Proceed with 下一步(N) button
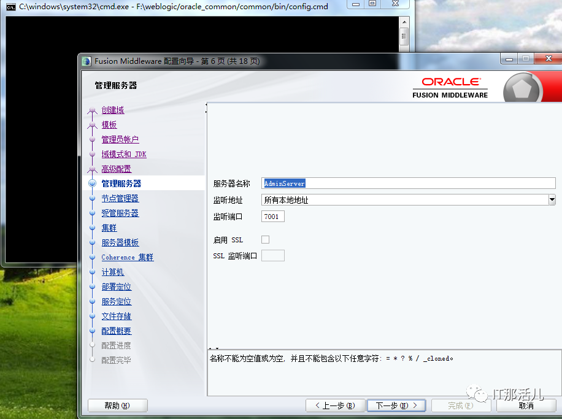Screen dimensions: 562x419 tap(396, 406)
